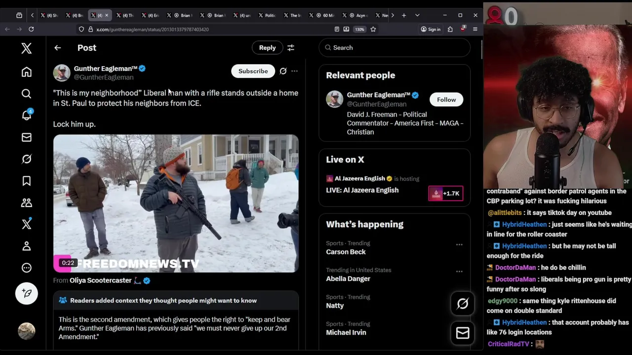The image size is (632, 355).
Task: Open LIVE: Al Jazeera English broadcast
Action: click(x=362, y=190)
